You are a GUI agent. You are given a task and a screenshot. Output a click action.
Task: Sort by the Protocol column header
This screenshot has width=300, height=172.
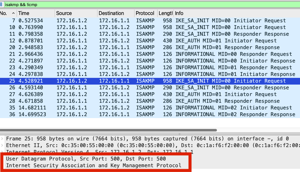[x=146, y=13]
